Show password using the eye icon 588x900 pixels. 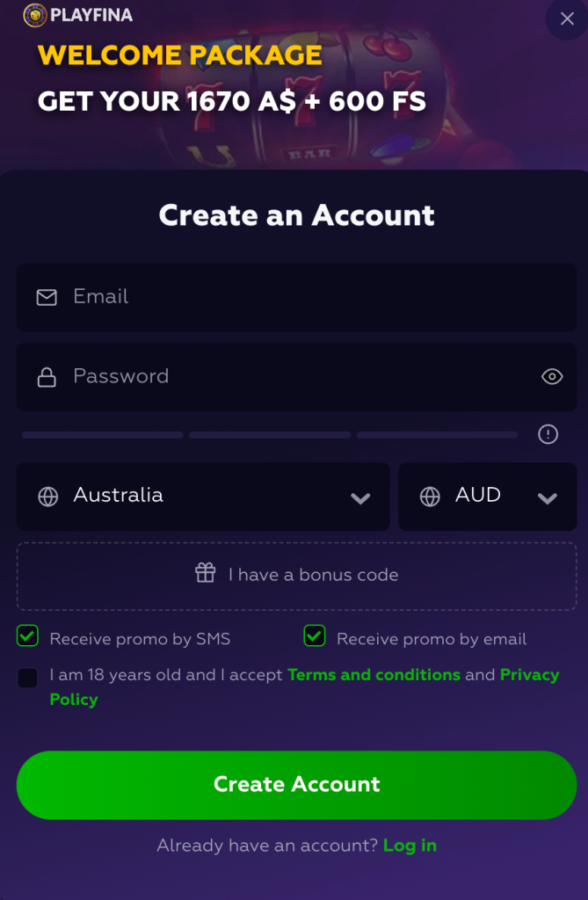point(552,376)
